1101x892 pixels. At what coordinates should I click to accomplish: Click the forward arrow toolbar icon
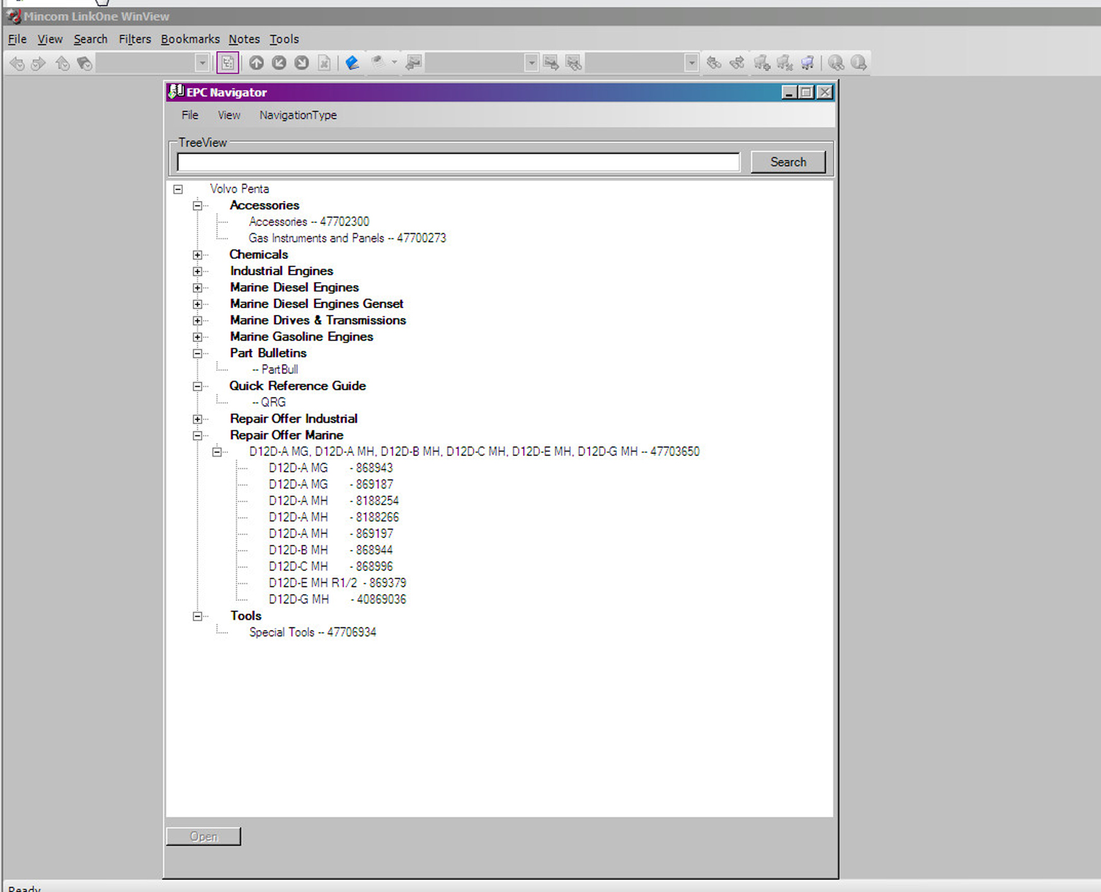point(38,63)
